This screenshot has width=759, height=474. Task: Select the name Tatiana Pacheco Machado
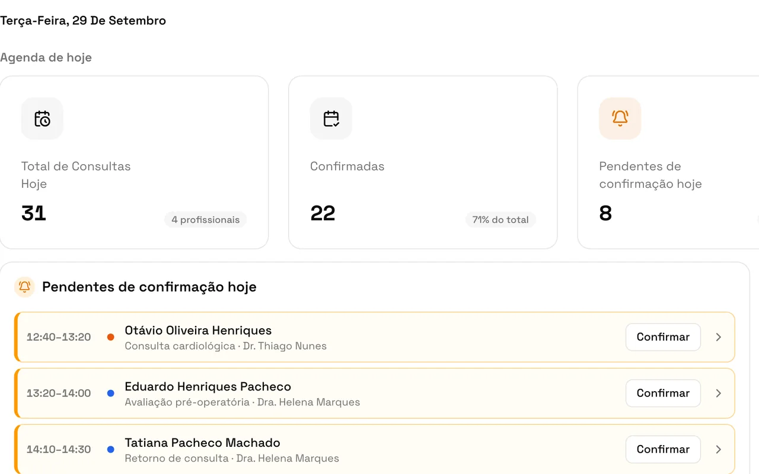tap(202, 443)
